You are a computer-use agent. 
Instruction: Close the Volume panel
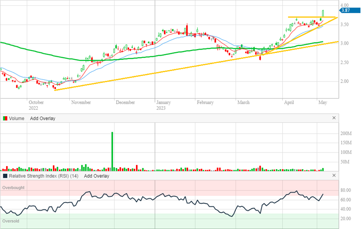334,118
